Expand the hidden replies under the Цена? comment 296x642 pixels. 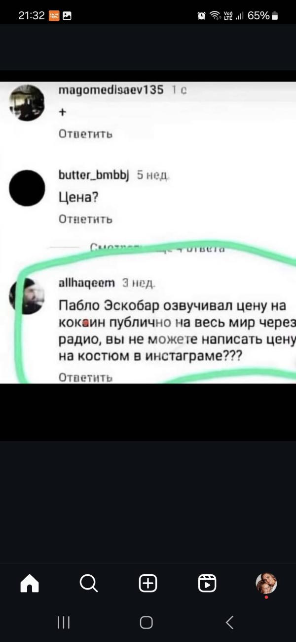158,249
